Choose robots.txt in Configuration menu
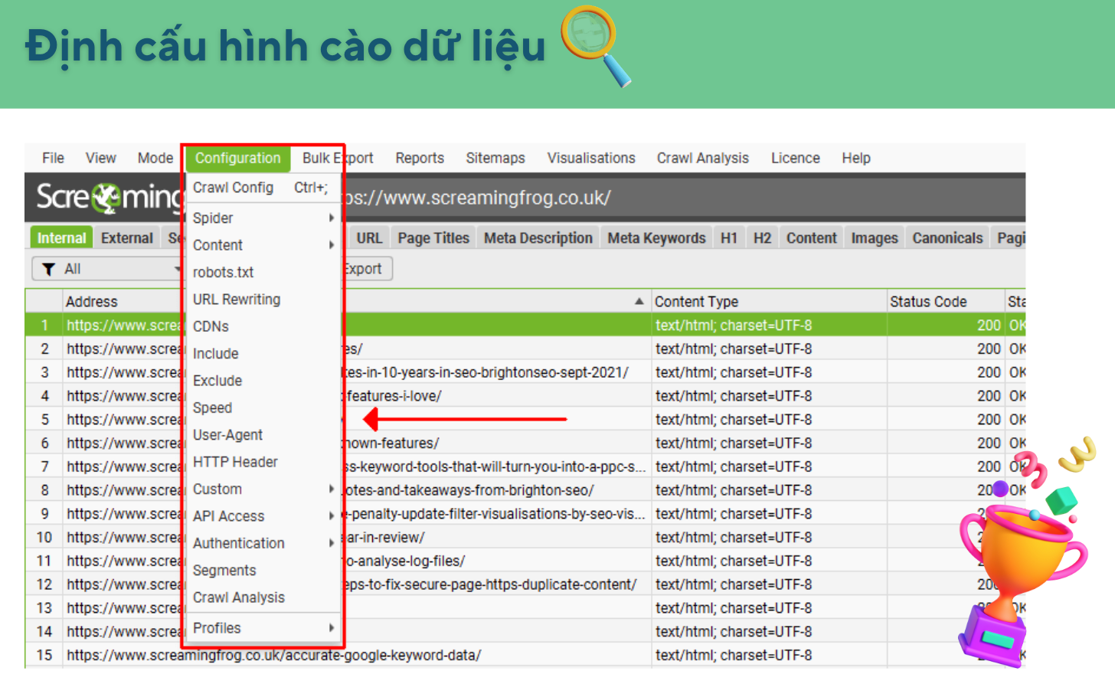Viewport: 1115px width, 694px height. click(x=262, y=273)
